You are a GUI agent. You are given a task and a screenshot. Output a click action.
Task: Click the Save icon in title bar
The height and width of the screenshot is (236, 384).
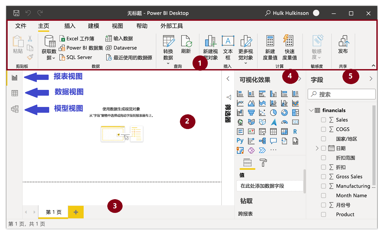click(16, 13)
